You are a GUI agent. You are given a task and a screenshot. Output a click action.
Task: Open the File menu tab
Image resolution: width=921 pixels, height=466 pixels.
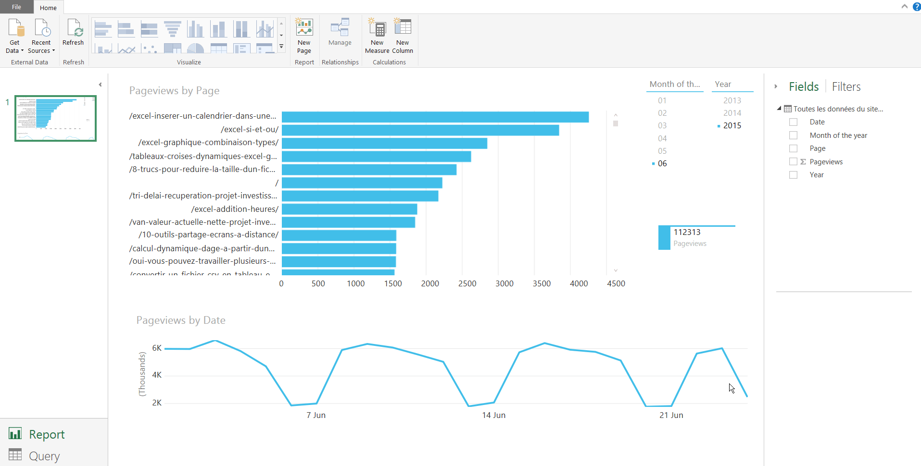point(16,7)
